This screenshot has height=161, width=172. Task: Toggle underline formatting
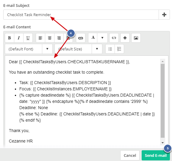pyautogui.click(x=28, y=38)
